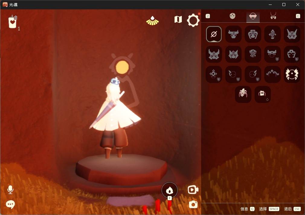Equip the curved-horn demon mask

(214, 54)
